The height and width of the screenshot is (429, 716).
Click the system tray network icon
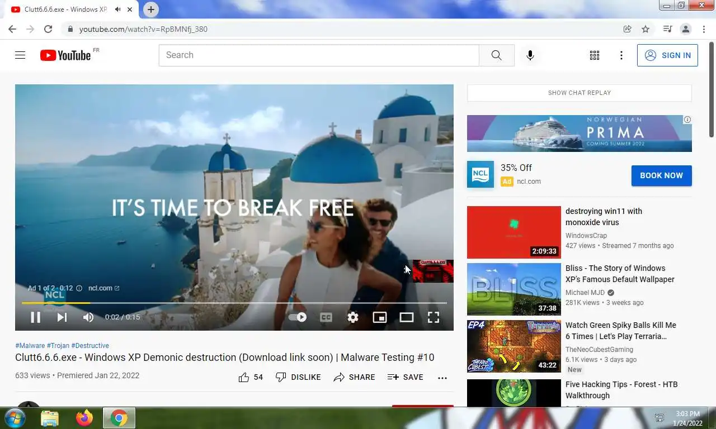(660, 418)
